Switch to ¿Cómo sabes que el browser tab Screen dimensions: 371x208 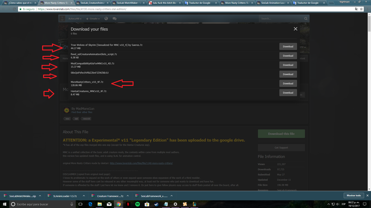pos(20,3)
